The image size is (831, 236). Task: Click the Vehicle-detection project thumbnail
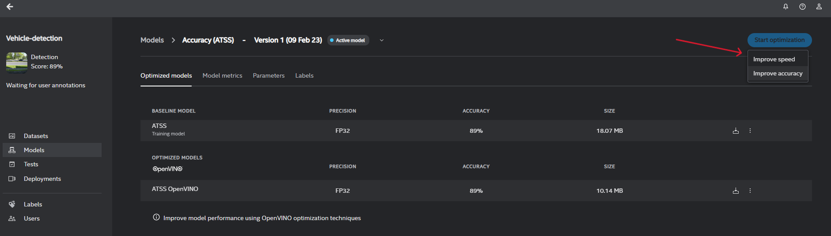pyautogui.click(x=17, y=62)
